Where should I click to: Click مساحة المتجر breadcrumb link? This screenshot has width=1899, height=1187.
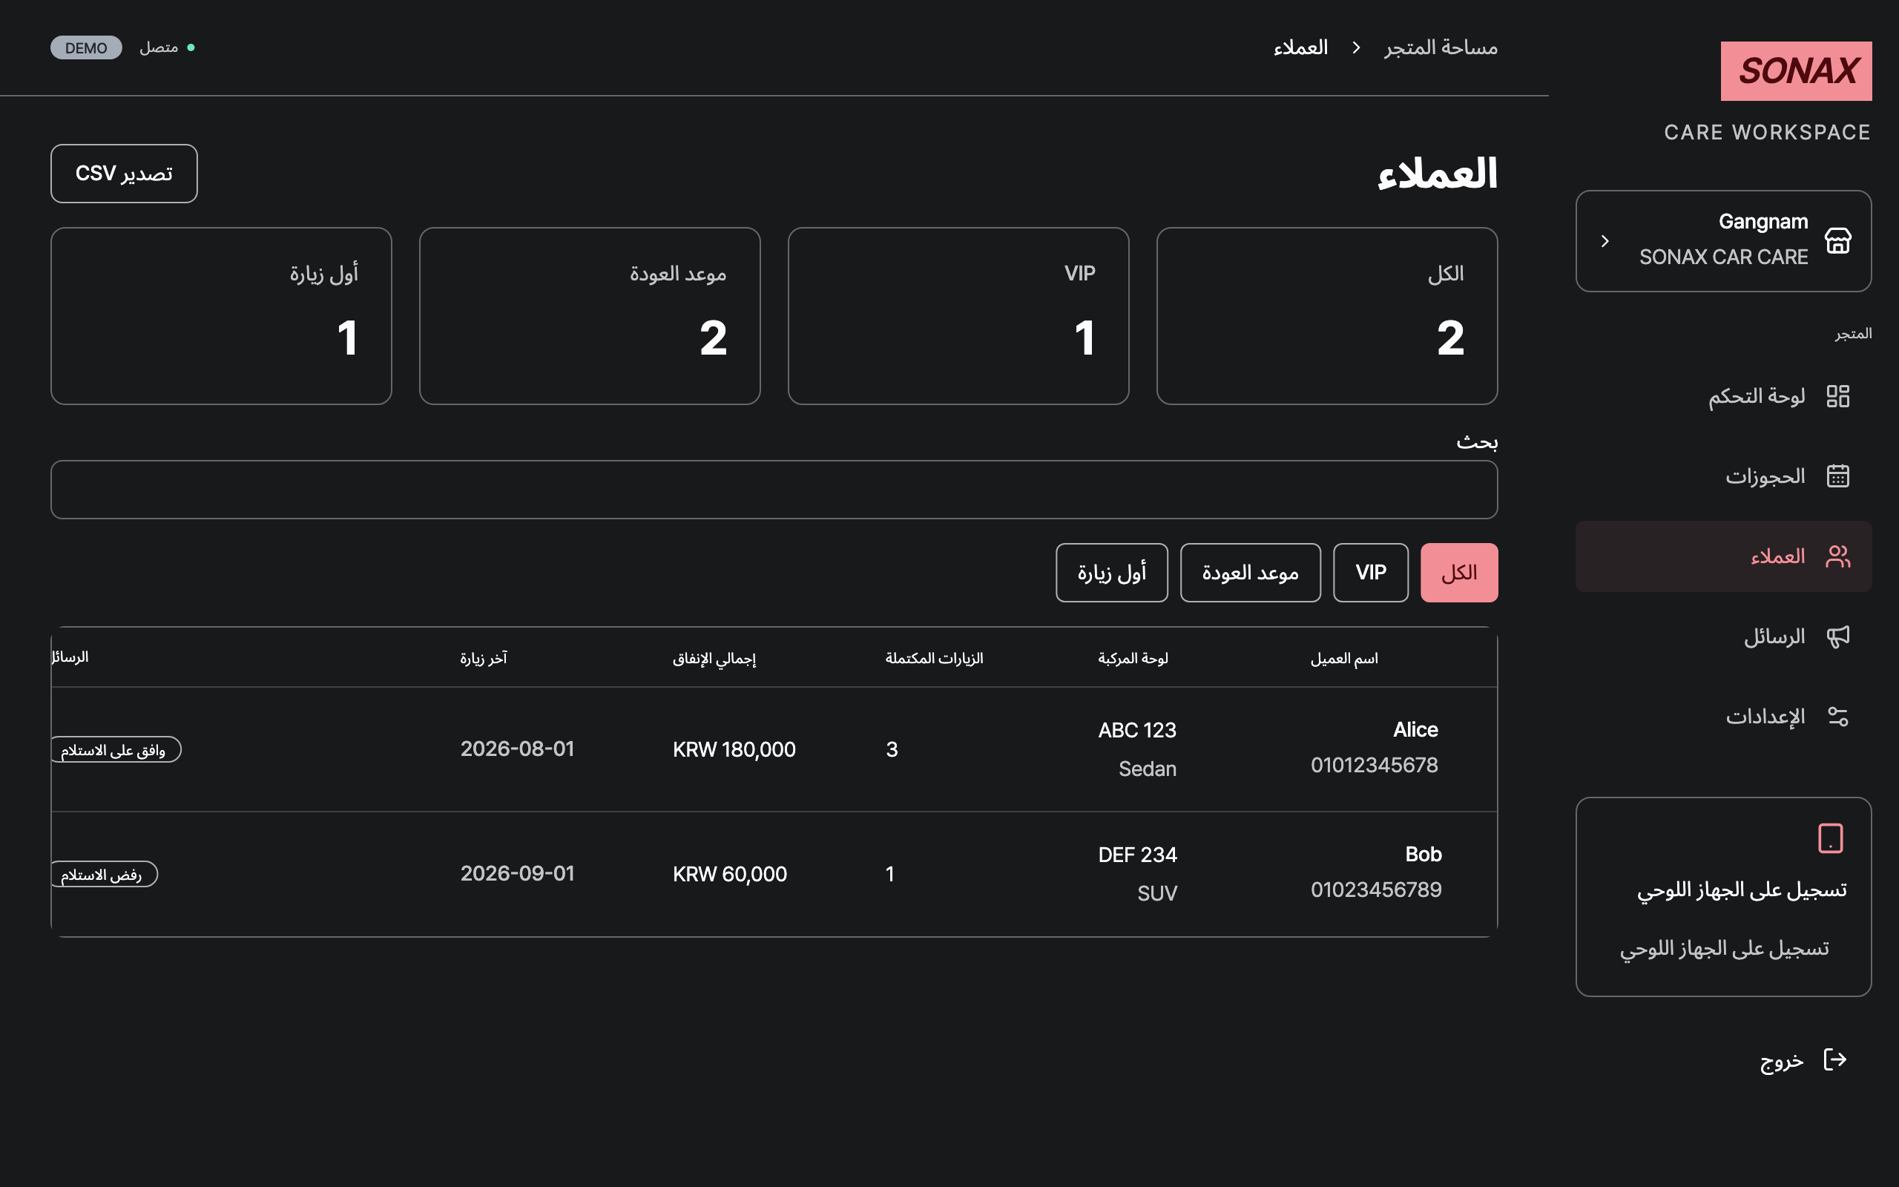(1441, 48)
